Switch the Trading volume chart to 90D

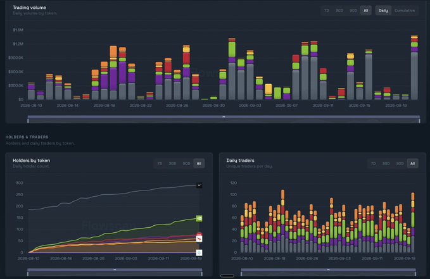click(x=353, y=10)
